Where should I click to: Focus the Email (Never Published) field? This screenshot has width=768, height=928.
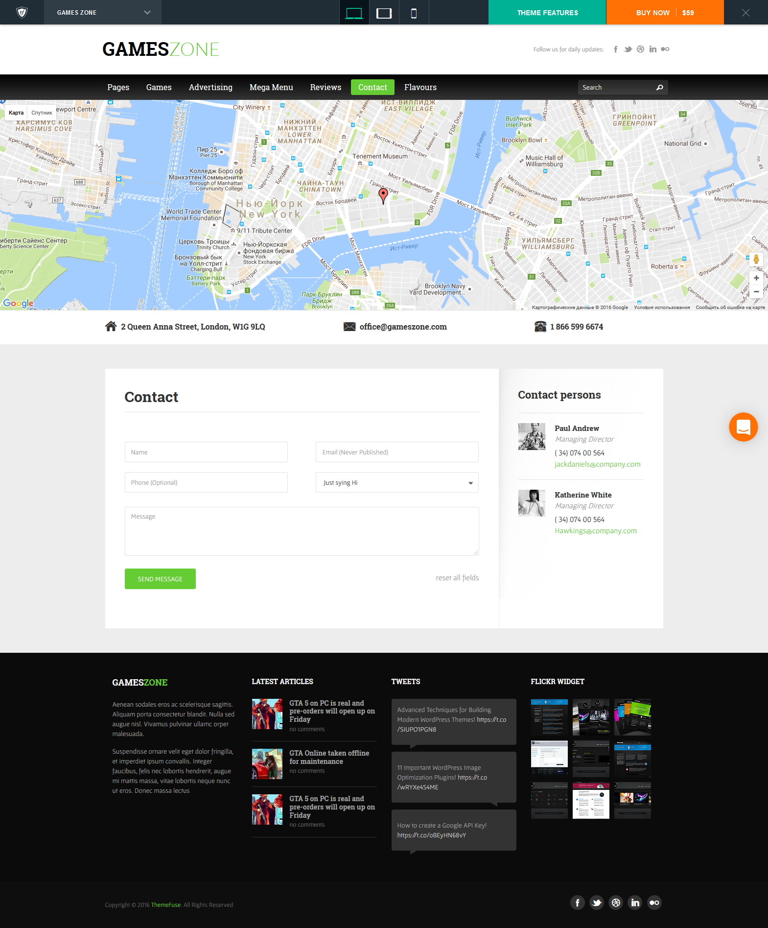[x=397, y=452]
